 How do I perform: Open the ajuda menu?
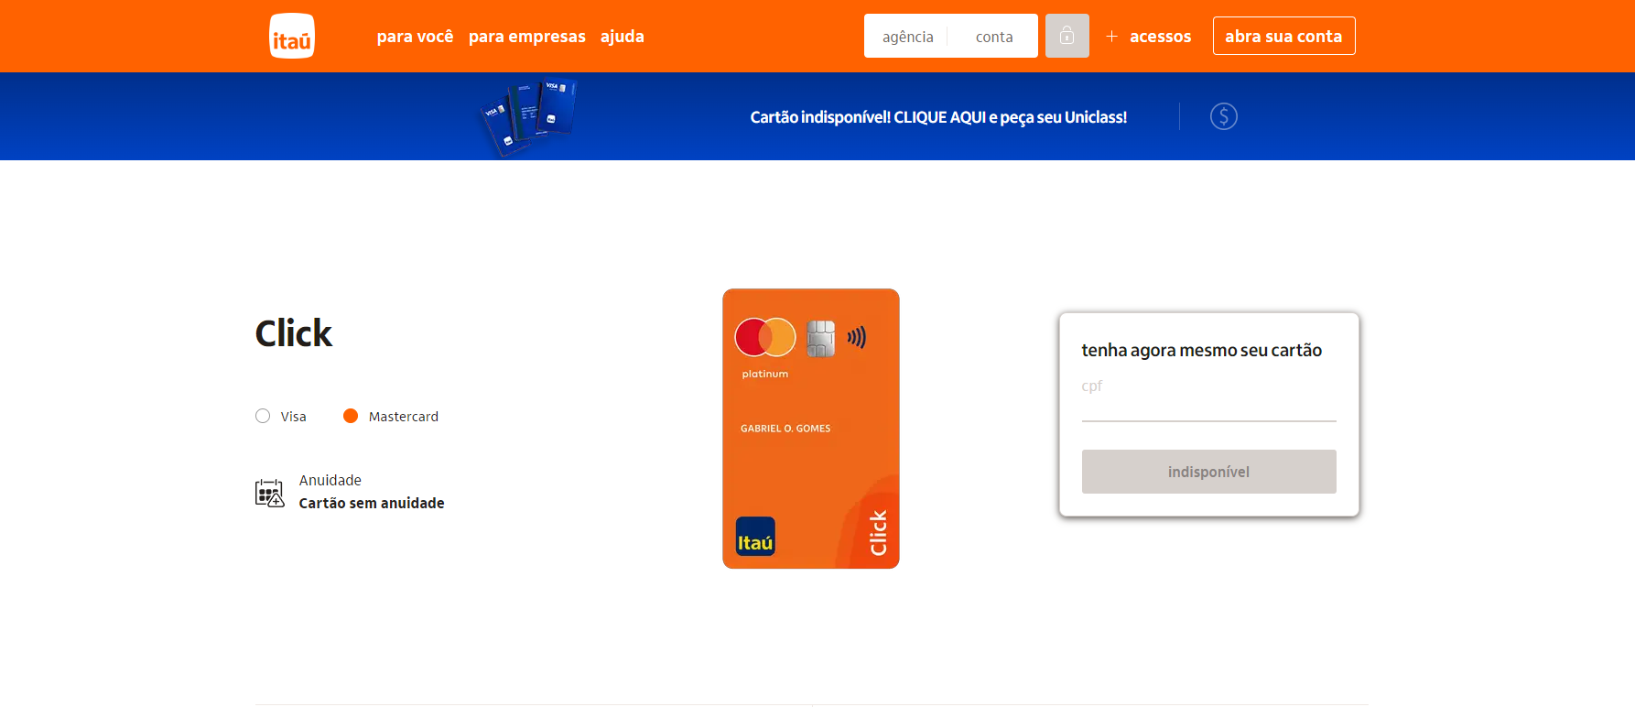tap(623, 37)
